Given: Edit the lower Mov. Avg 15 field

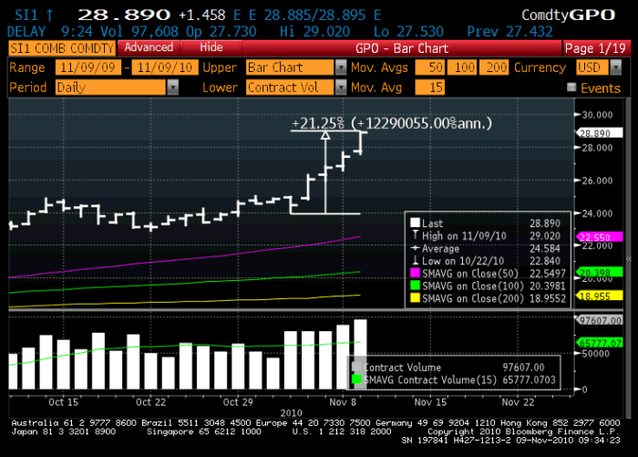Looking at the screenshot, I should click(x=429, y=88).
